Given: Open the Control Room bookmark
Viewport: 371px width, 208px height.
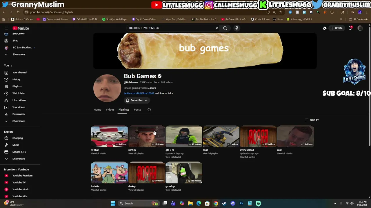Looking at the screenshot, I should [260, 19].
